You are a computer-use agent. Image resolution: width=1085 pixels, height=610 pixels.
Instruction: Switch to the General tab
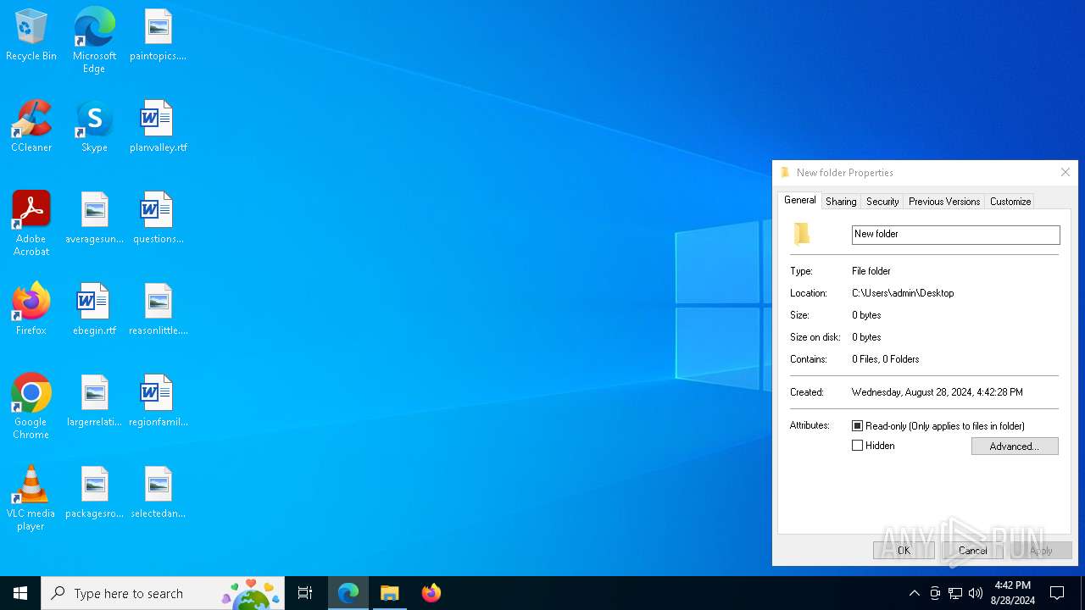(799, 201)
